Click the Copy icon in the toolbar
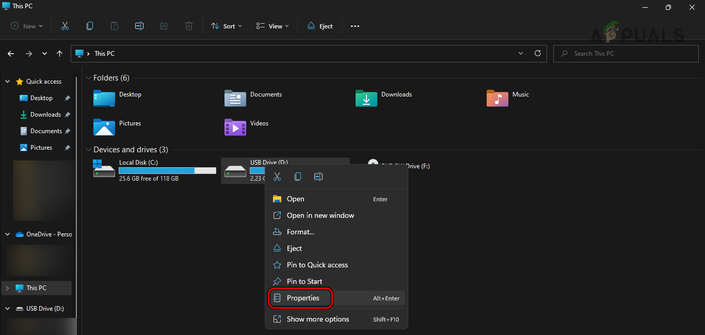Image resolution: width=705 pixels, height=335 pixels. pyautogui.click(x=90, y=26)
